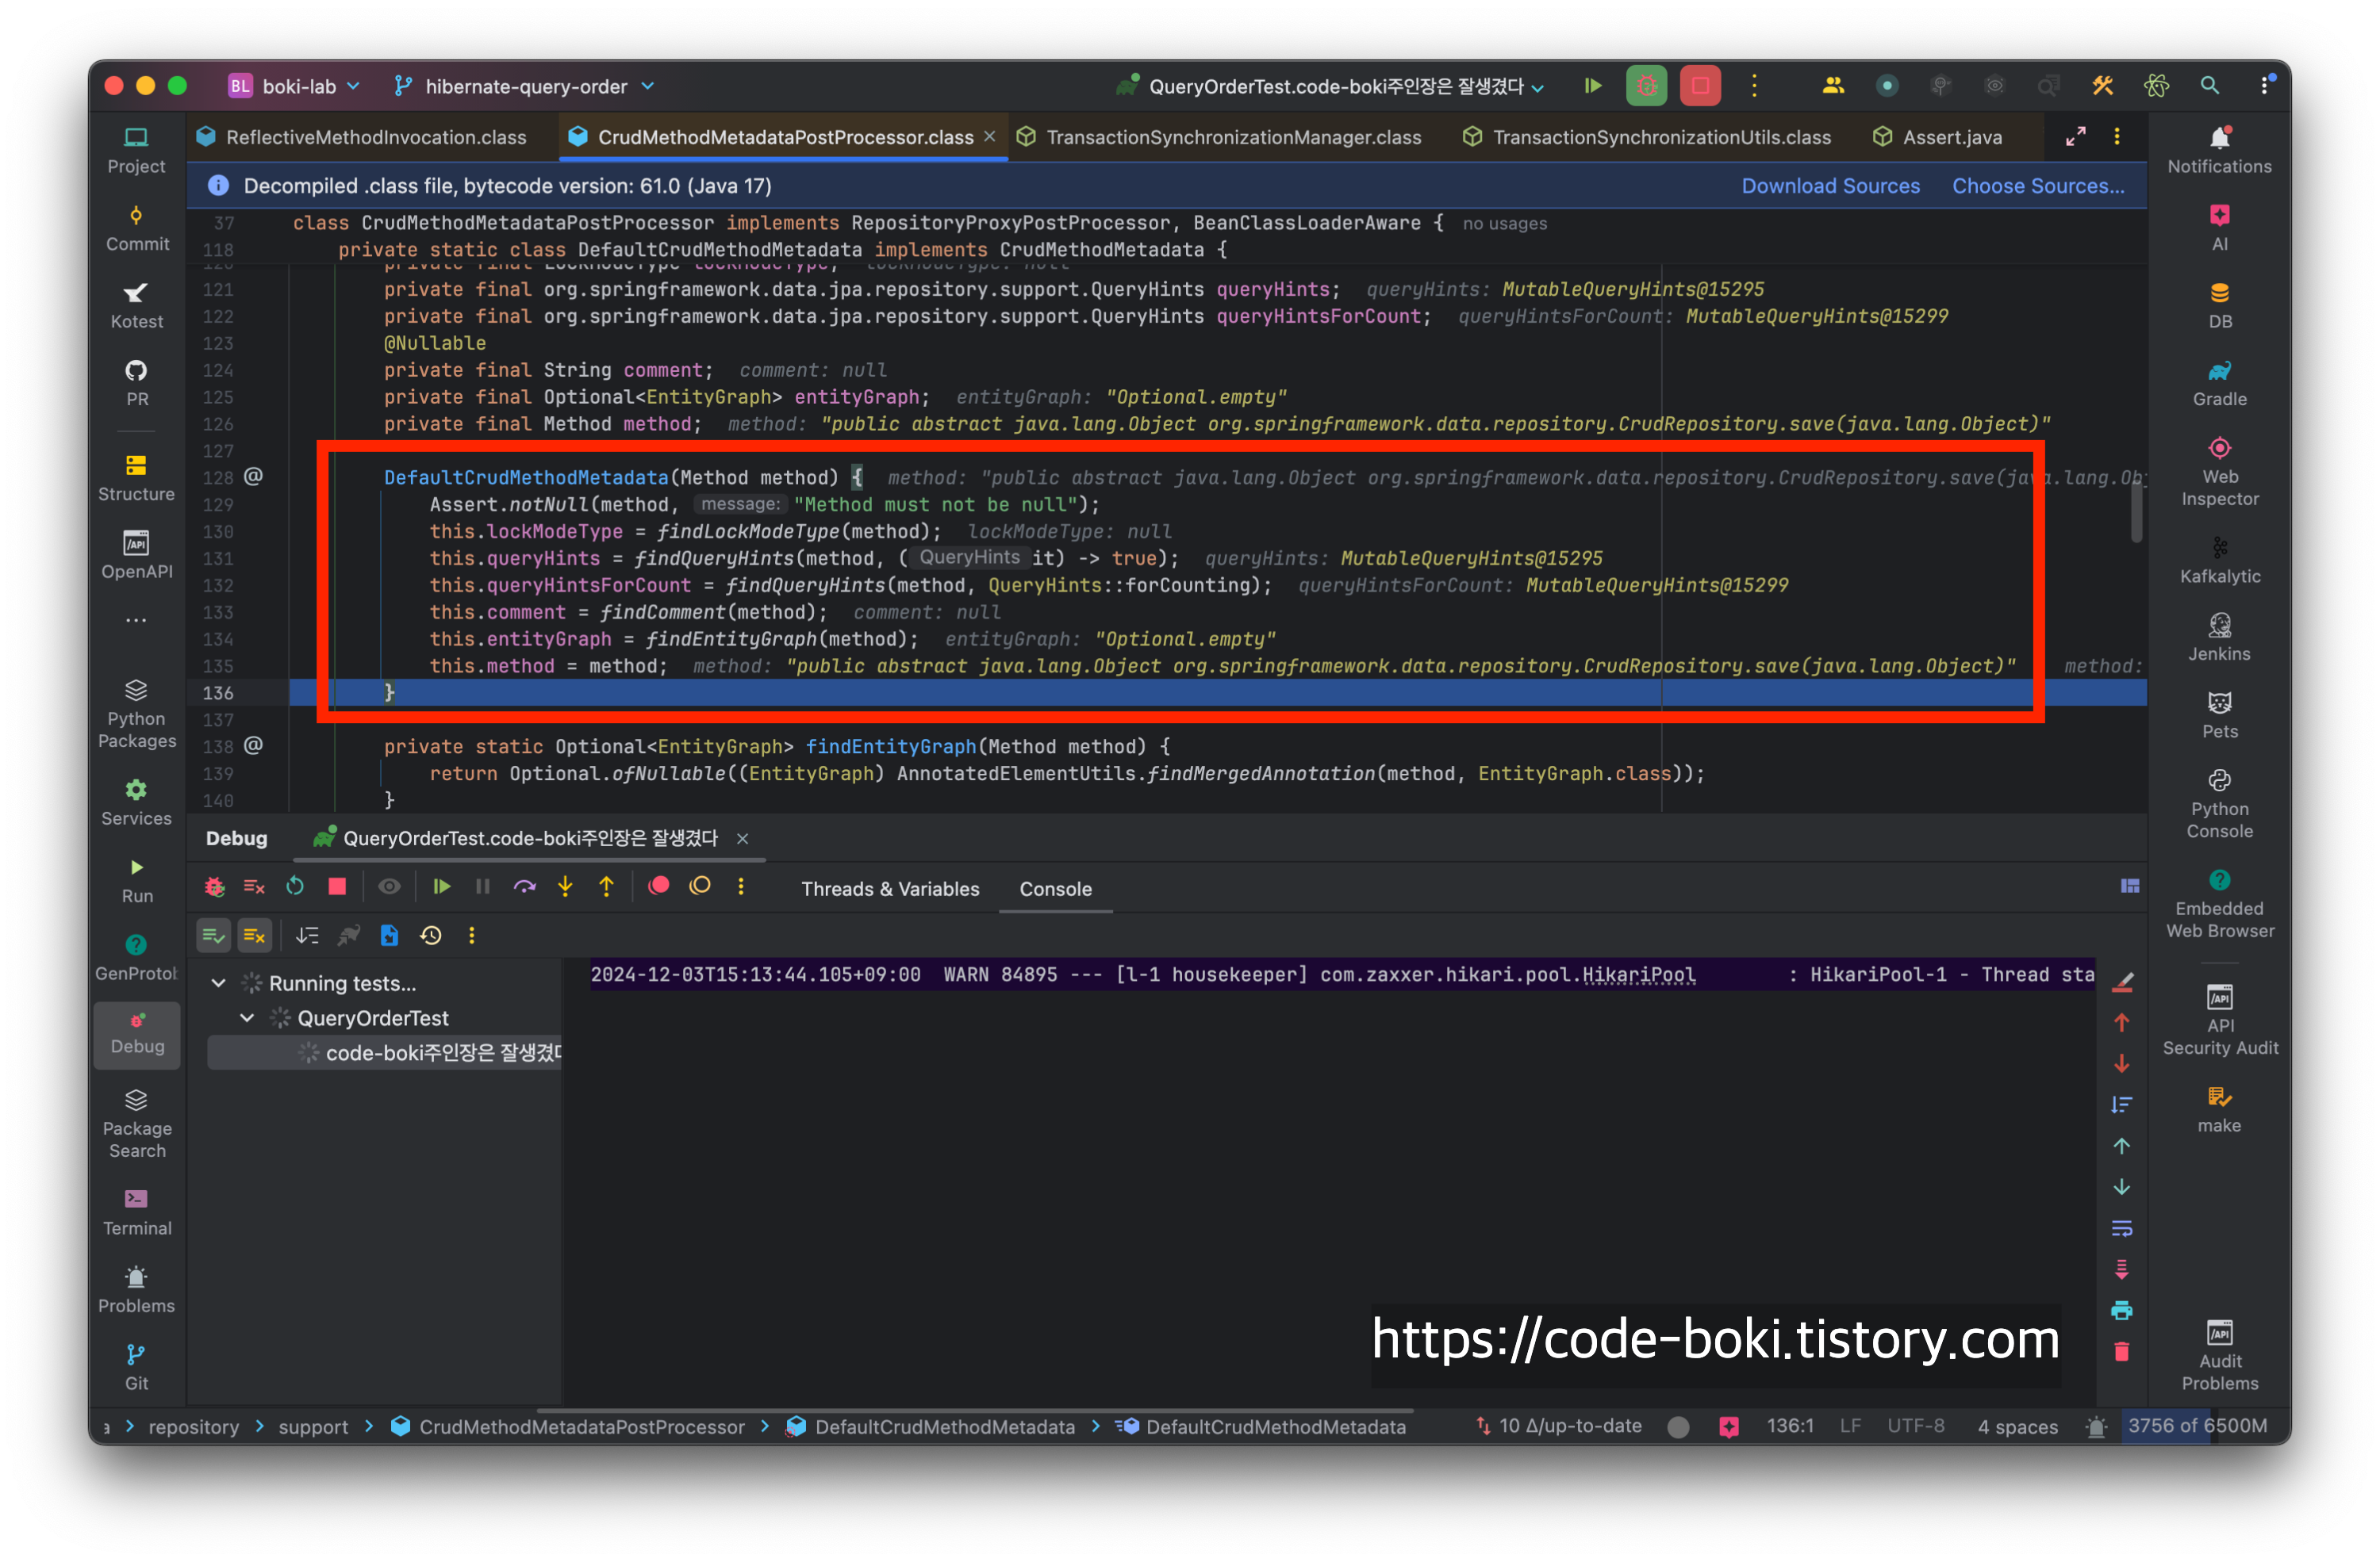Image resolution: width=2380 pixels, height=1562 pixels.
Task: Toggle Show Passed tests filter
Action: [x=213, y=936]
